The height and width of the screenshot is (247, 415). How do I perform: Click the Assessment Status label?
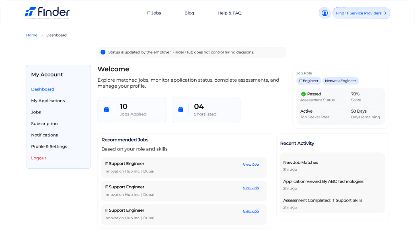click(x=317, y=100)
